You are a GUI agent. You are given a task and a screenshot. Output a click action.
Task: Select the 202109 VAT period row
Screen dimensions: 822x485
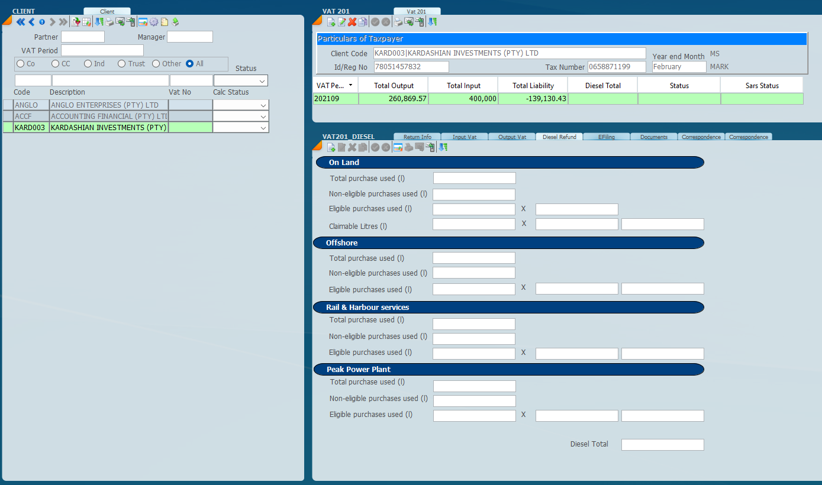tap(335, 99)
